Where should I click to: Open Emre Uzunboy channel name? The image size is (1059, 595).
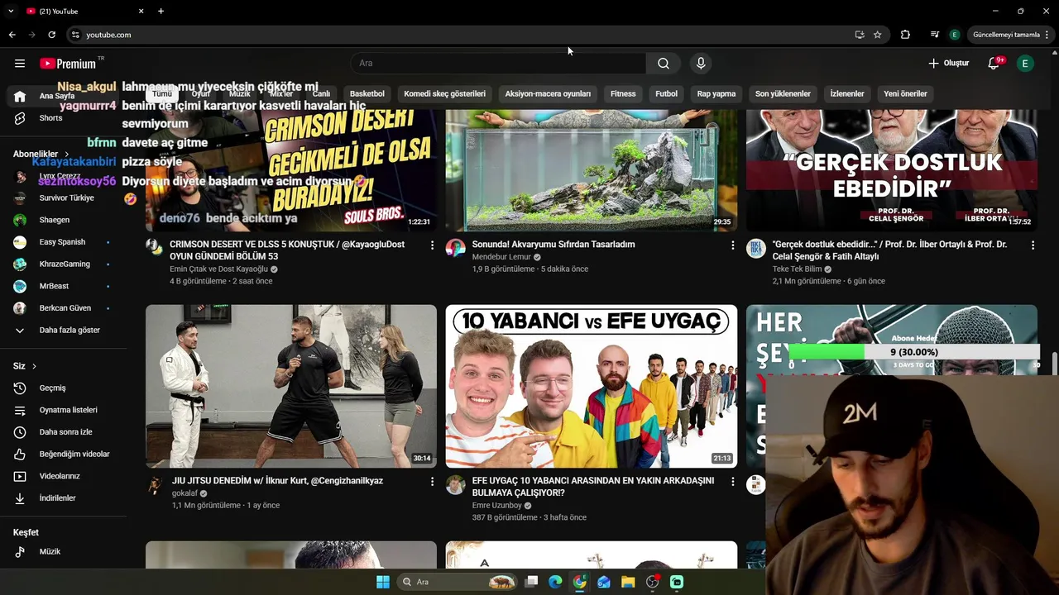coord(497,506)
